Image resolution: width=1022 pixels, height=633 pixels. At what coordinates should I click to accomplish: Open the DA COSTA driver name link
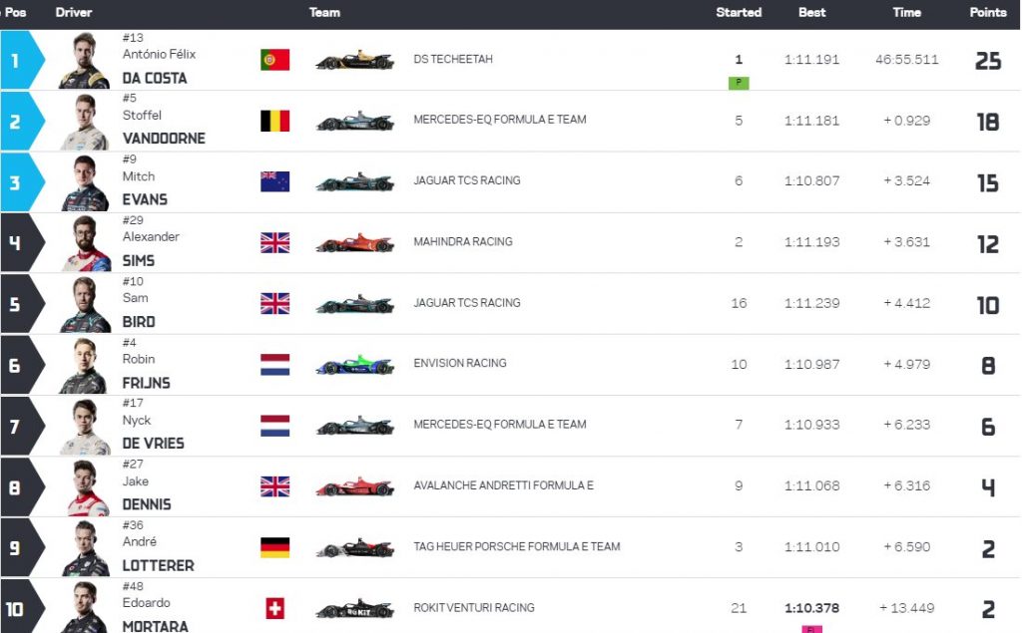[x=155, y=78]
